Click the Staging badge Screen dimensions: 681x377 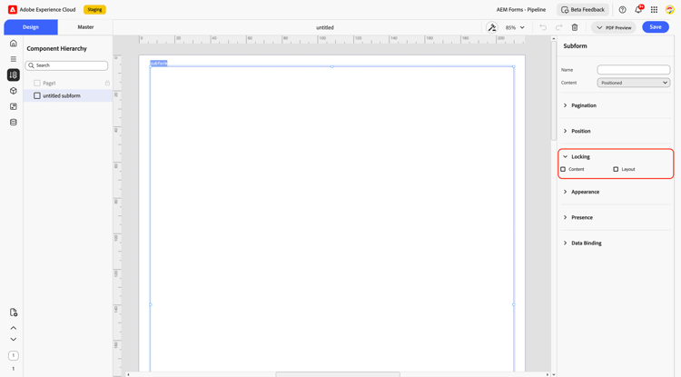94,10
